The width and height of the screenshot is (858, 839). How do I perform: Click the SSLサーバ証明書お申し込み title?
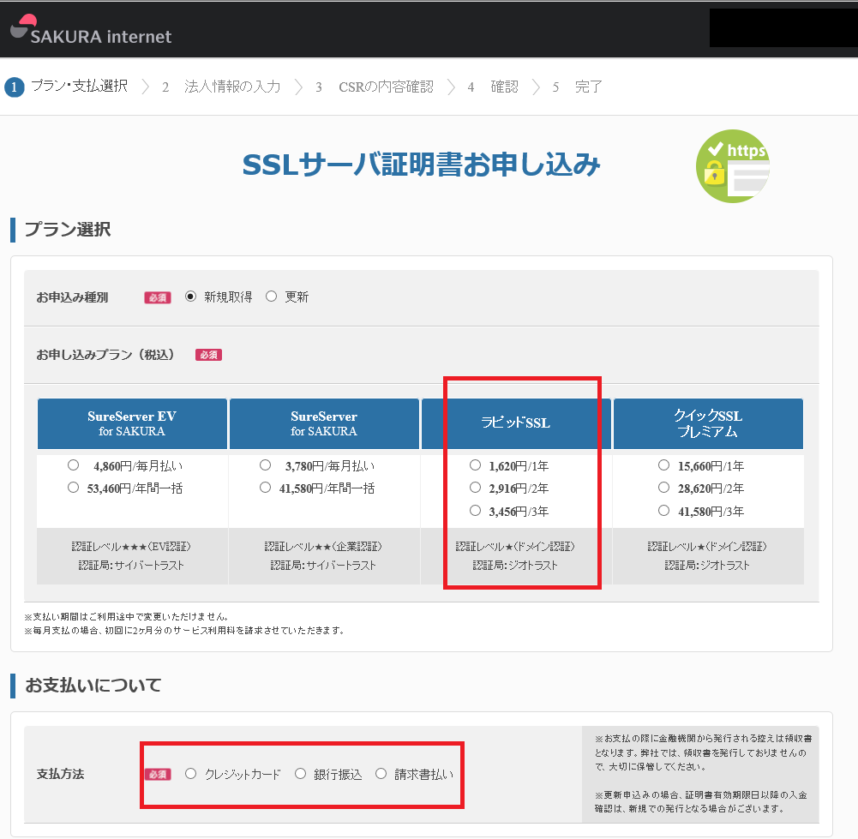(x=422, y=165)
